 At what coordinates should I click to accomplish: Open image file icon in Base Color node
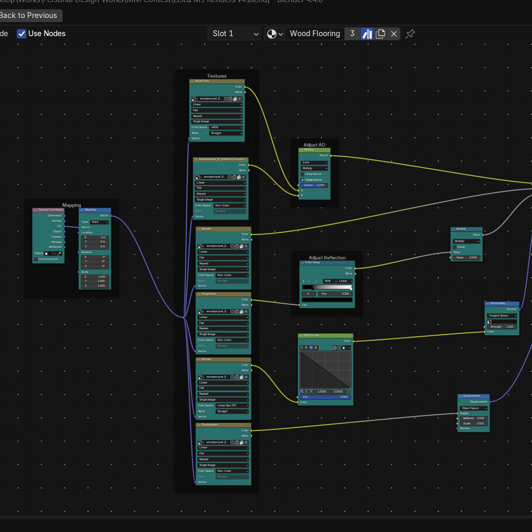[235, 98]
